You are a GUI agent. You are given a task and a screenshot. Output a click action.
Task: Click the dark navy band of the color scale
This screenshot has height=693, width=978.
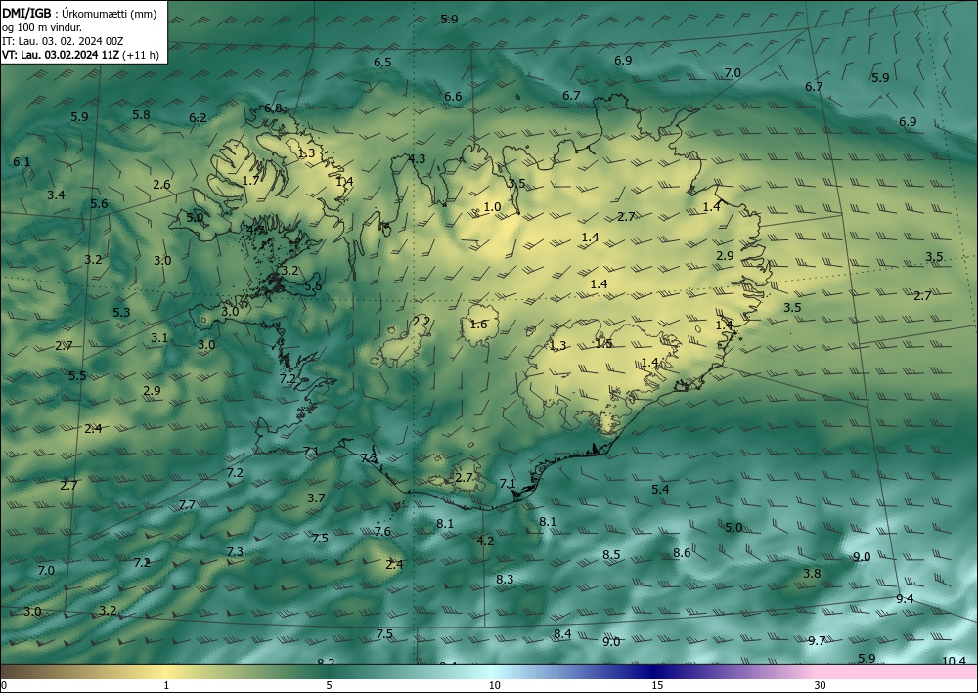click(x=651, y=671)
